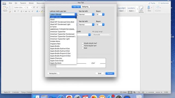Switch to the Yazı Tipi tab
The height and width of the screenshot is (98, 175).
[x=76, y=7]
